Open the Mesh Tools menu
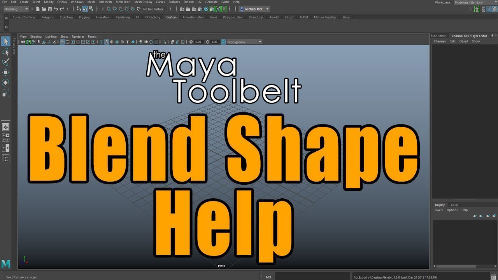Image resolution: width=498 pixels, height=280 pixels. pyautogui.click(x=123, y=2)
